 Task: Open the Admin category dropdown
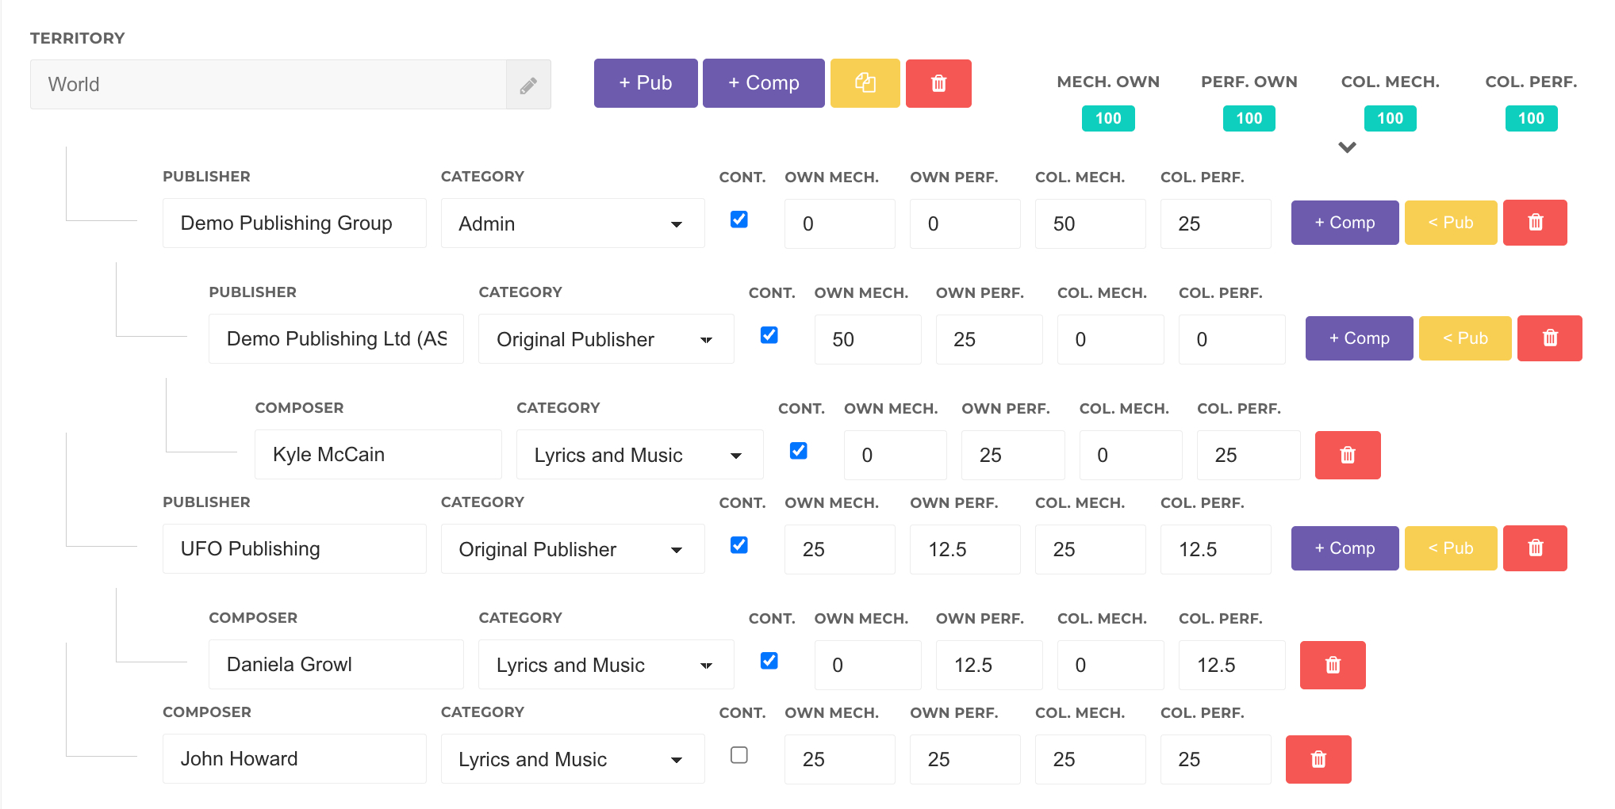[573, 223]
